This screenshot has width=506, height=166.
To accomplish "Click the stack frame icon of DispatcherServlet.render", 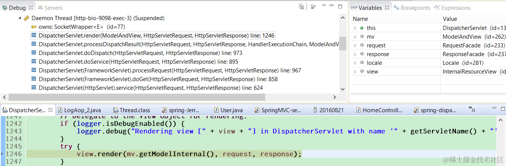I will pos(34,36).
